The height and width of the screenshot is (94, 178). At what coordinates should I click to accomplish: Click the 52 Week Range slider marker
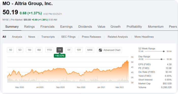click(164, 51)
